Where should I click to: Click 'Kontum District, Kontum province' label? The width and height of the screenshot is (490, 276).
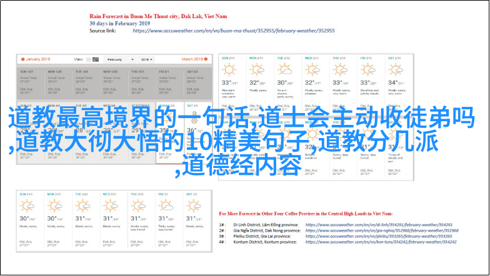265,242
